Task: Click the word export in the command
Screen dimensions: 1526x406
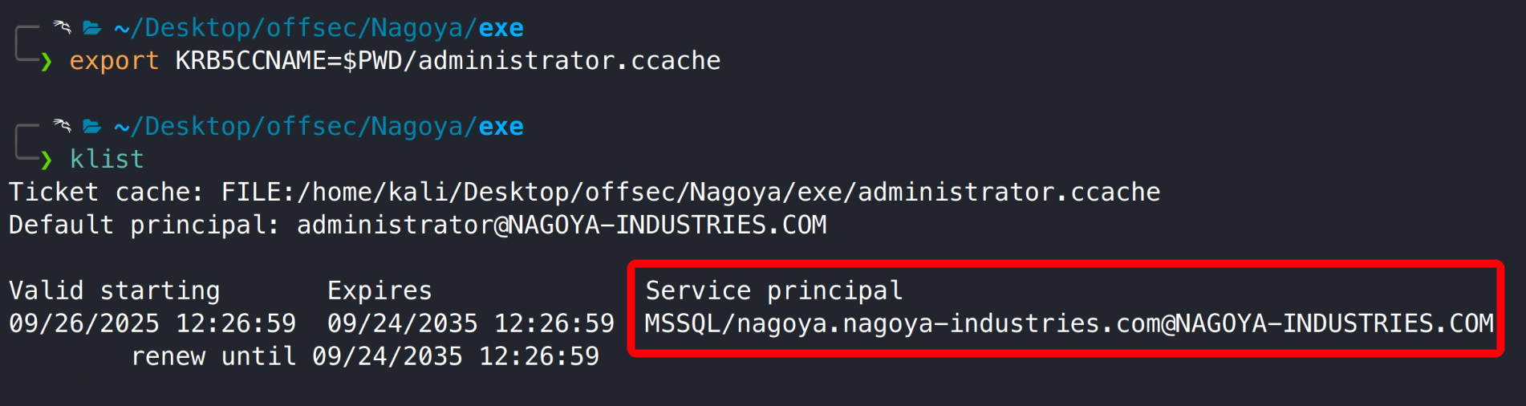Action: pos(114,61)
